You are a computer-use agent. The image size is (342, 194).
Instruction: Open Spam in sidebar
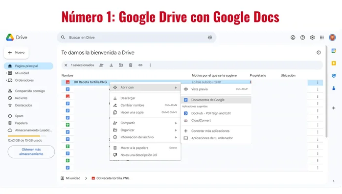(x=16, y=116)
